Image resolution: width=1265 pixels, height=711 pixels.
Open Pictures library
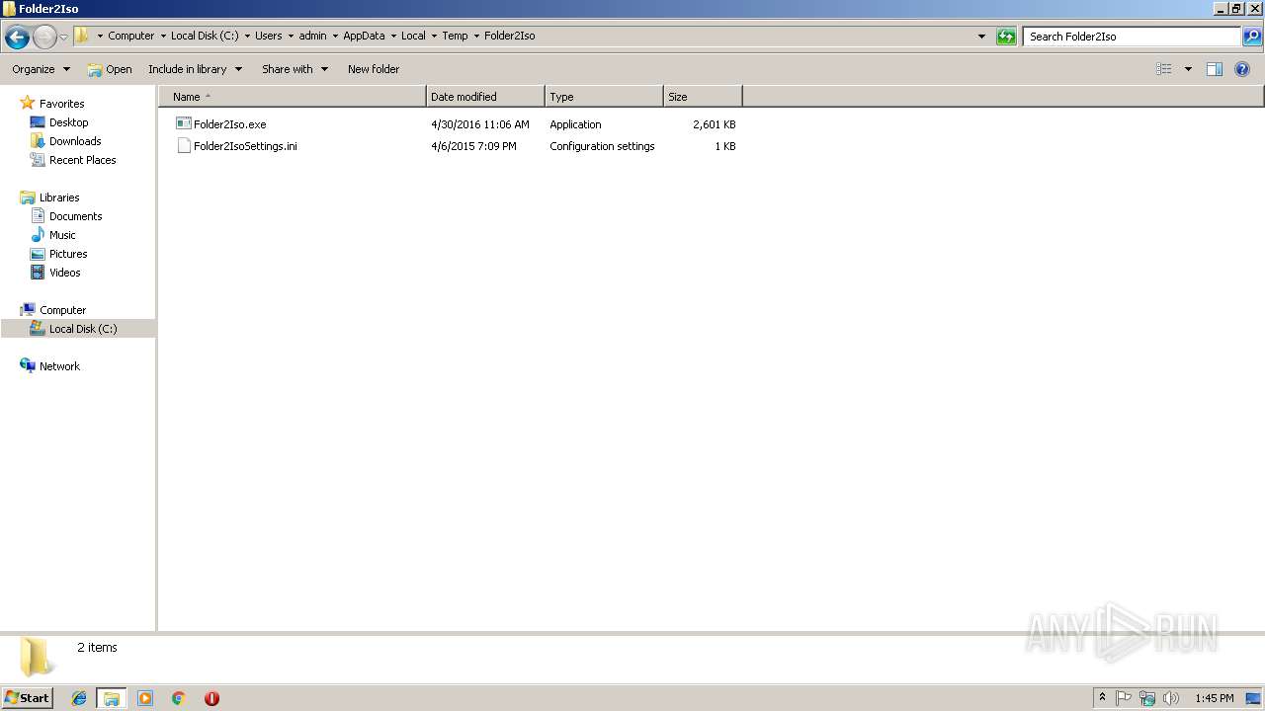(68, 254)
